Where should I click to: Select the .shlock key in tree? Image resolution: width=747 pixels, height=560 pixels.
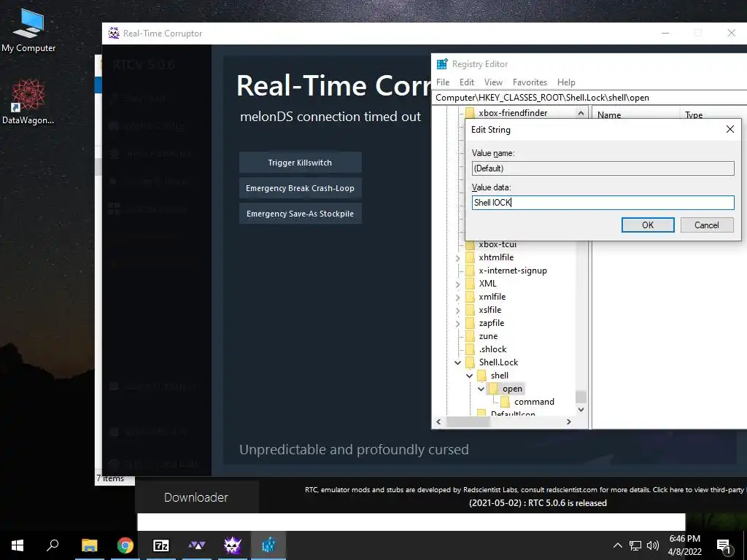[492, 349]
